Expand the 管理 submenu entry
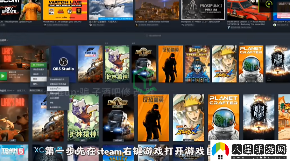Viewport: 290px width, 161px height. (x=39, y=79)
